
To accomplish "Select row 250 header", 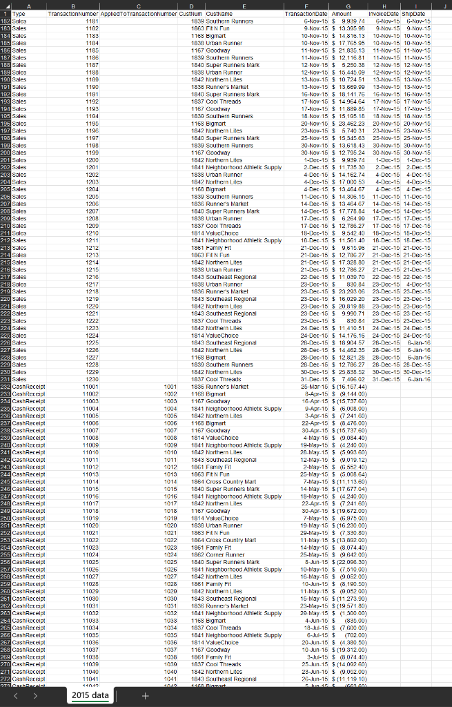I will (6, 518).
